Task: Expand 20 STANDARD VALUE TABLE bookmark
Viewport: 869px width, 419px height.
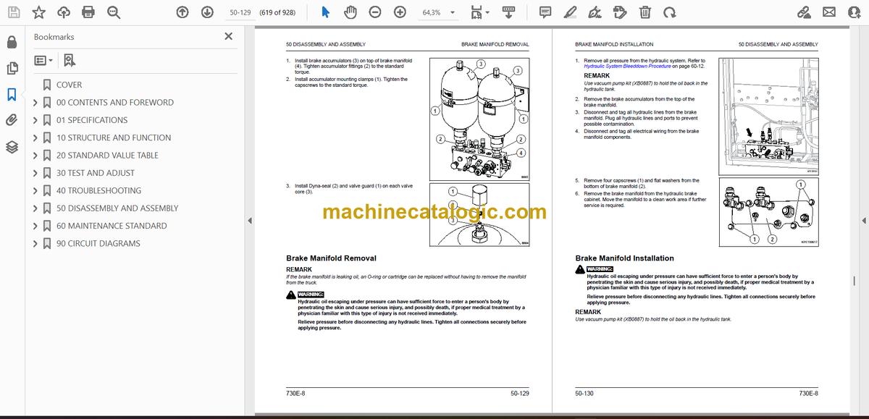Action: [x=35, y=156]
